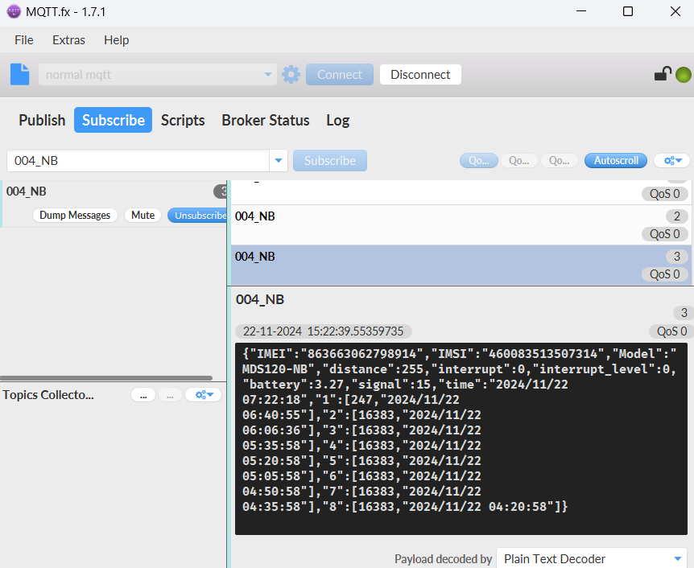Screen dimensions: 694x568
Task: Click the MQTT.fx app logo icon
Action: (14, 11)
